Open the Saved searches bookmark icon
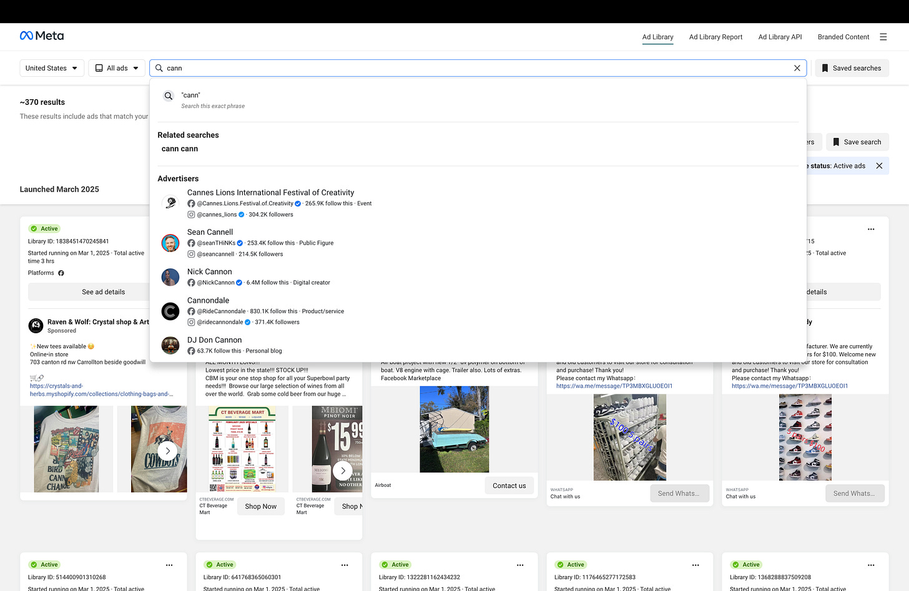The image size is (909, 591). tap(825, 68)
